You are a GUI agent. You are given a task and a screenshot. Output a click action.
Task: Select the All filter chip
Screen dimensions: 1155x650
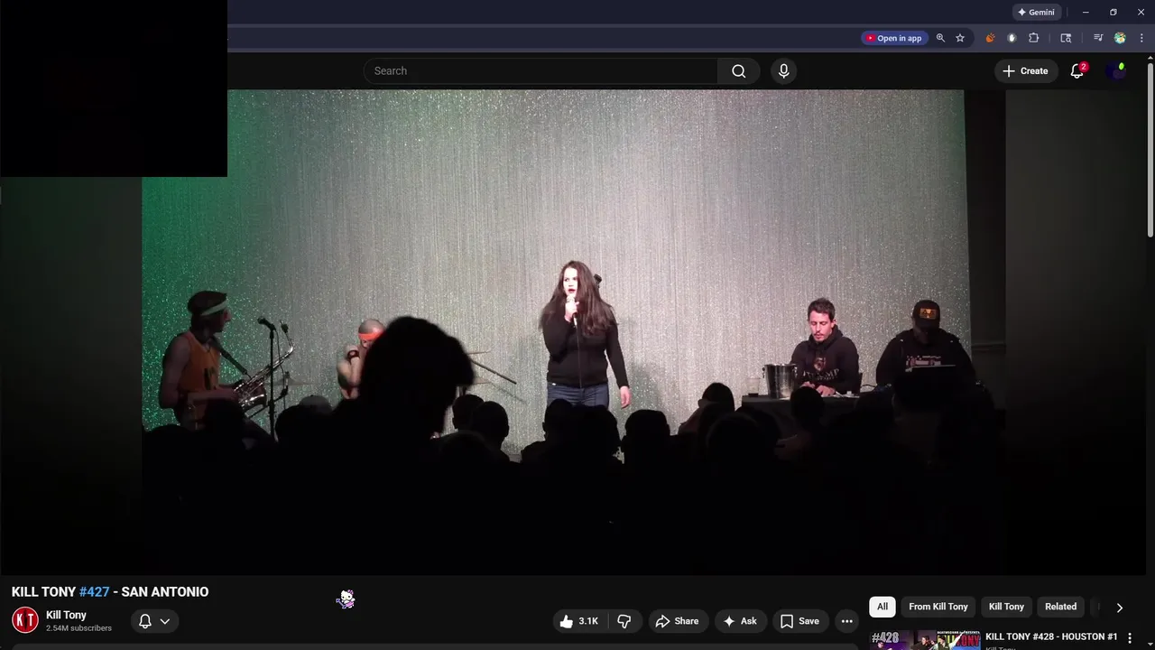(882, 607)
